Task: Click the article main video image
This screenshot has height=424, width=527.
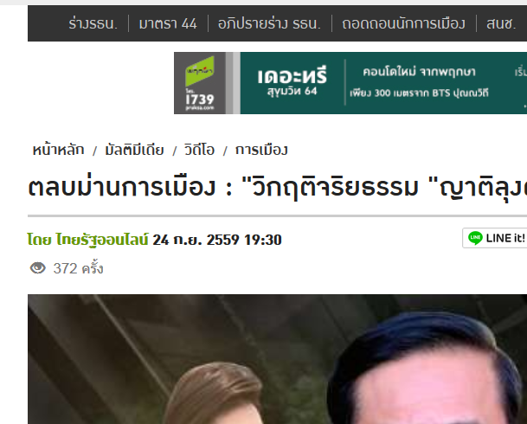Action: click(x=277, y=359)
